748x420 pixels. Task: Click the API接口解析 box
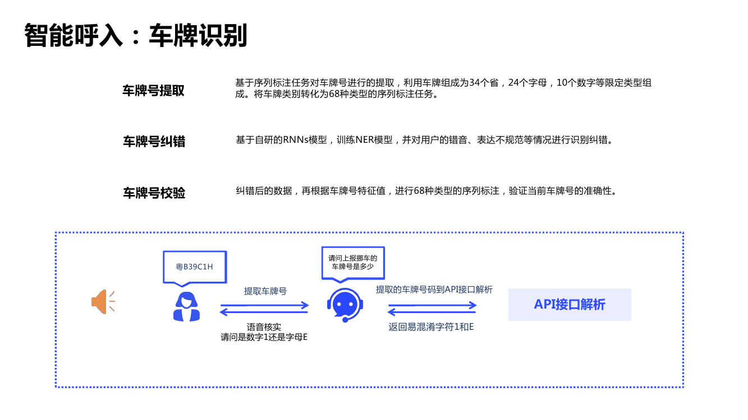[569, 305]
